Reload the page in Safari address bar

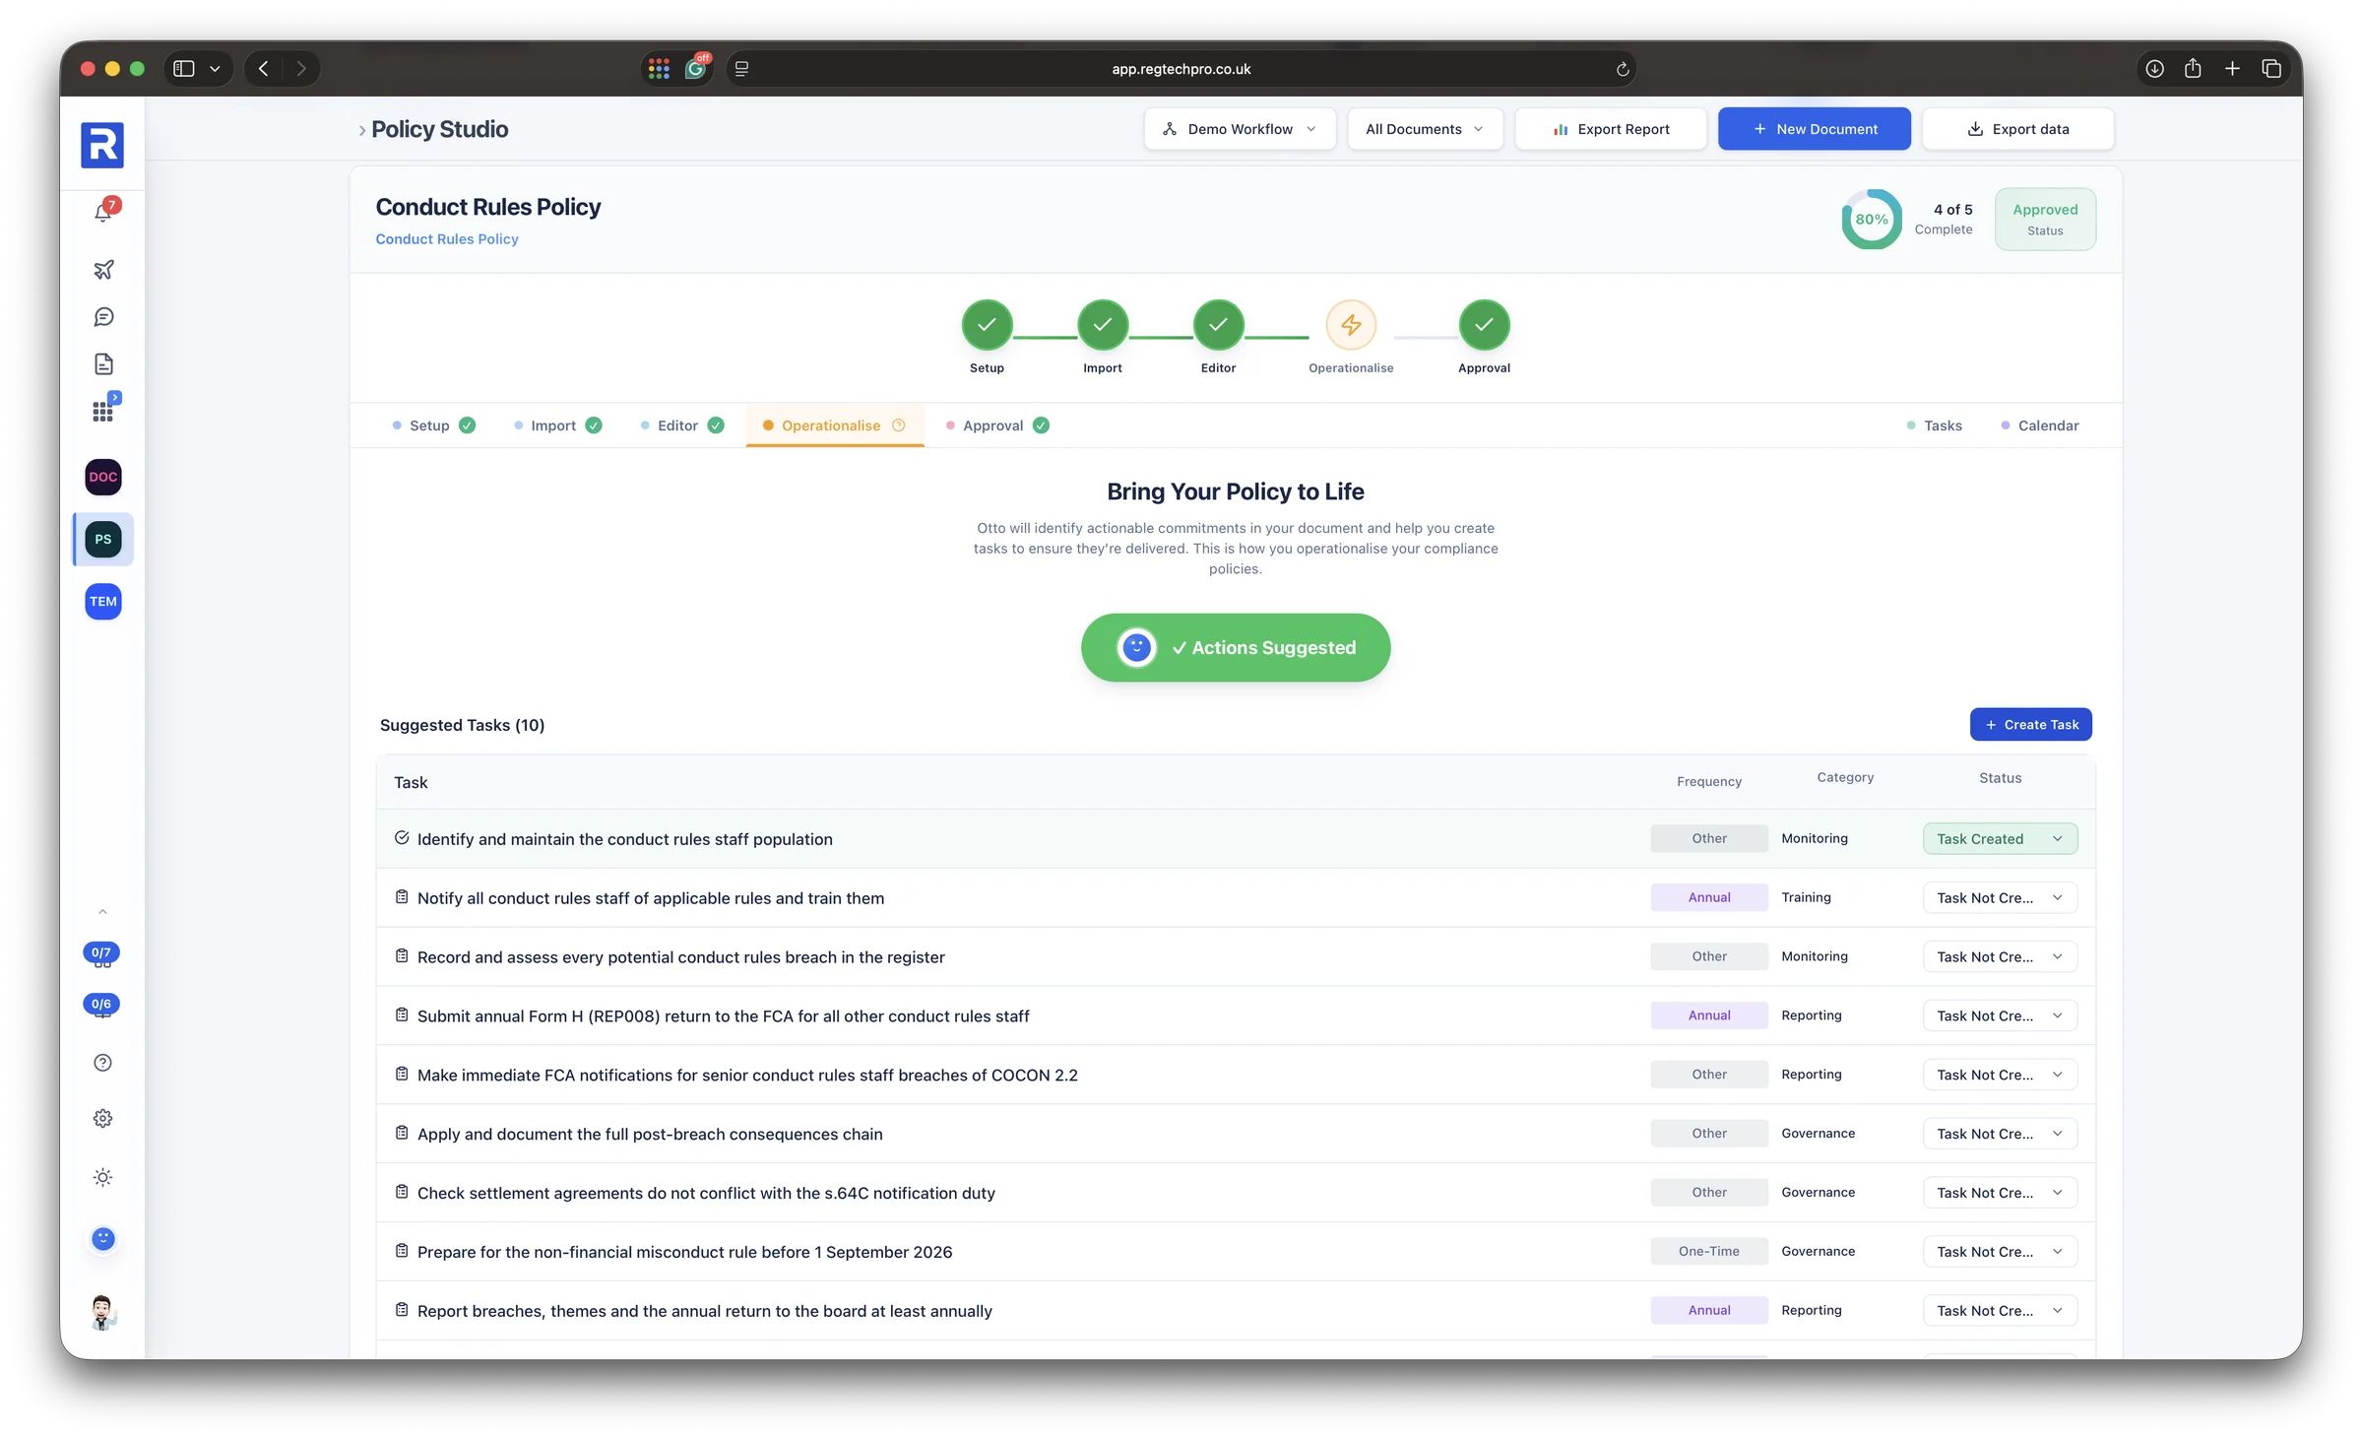pyautogui.click(x=1623, y=69)
